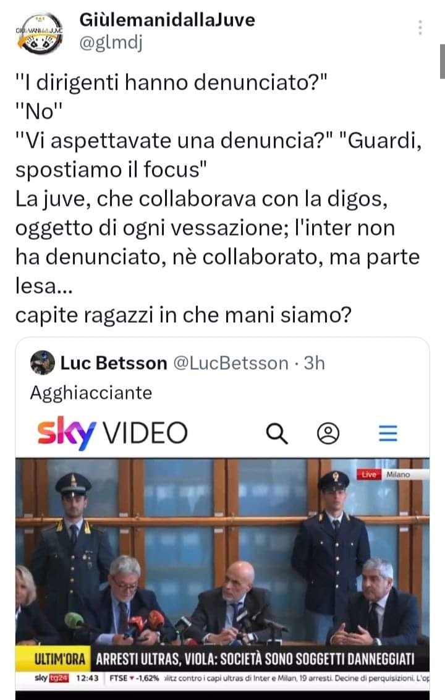Viewport: 445px width, 700px height.
Task: Click the Sky Video search magnifier icon
Action: 277,433
